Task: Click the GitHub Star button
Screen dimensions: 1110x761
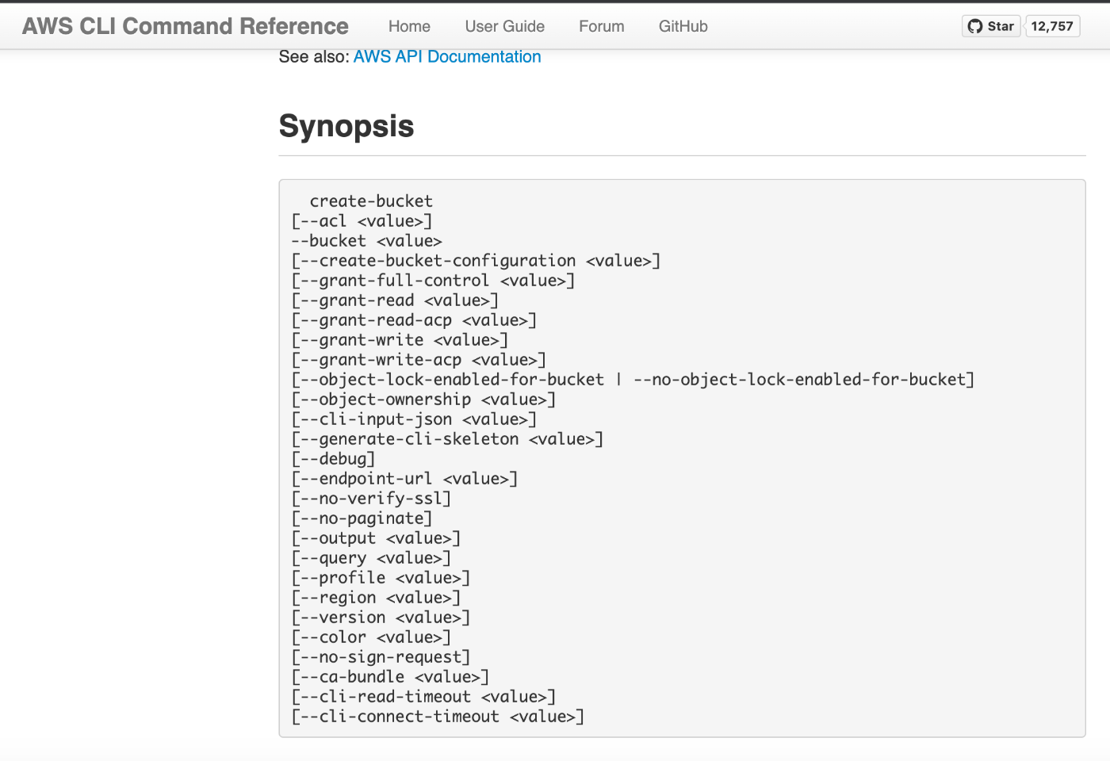Action: pyautogui.click(x=991, y=26)
